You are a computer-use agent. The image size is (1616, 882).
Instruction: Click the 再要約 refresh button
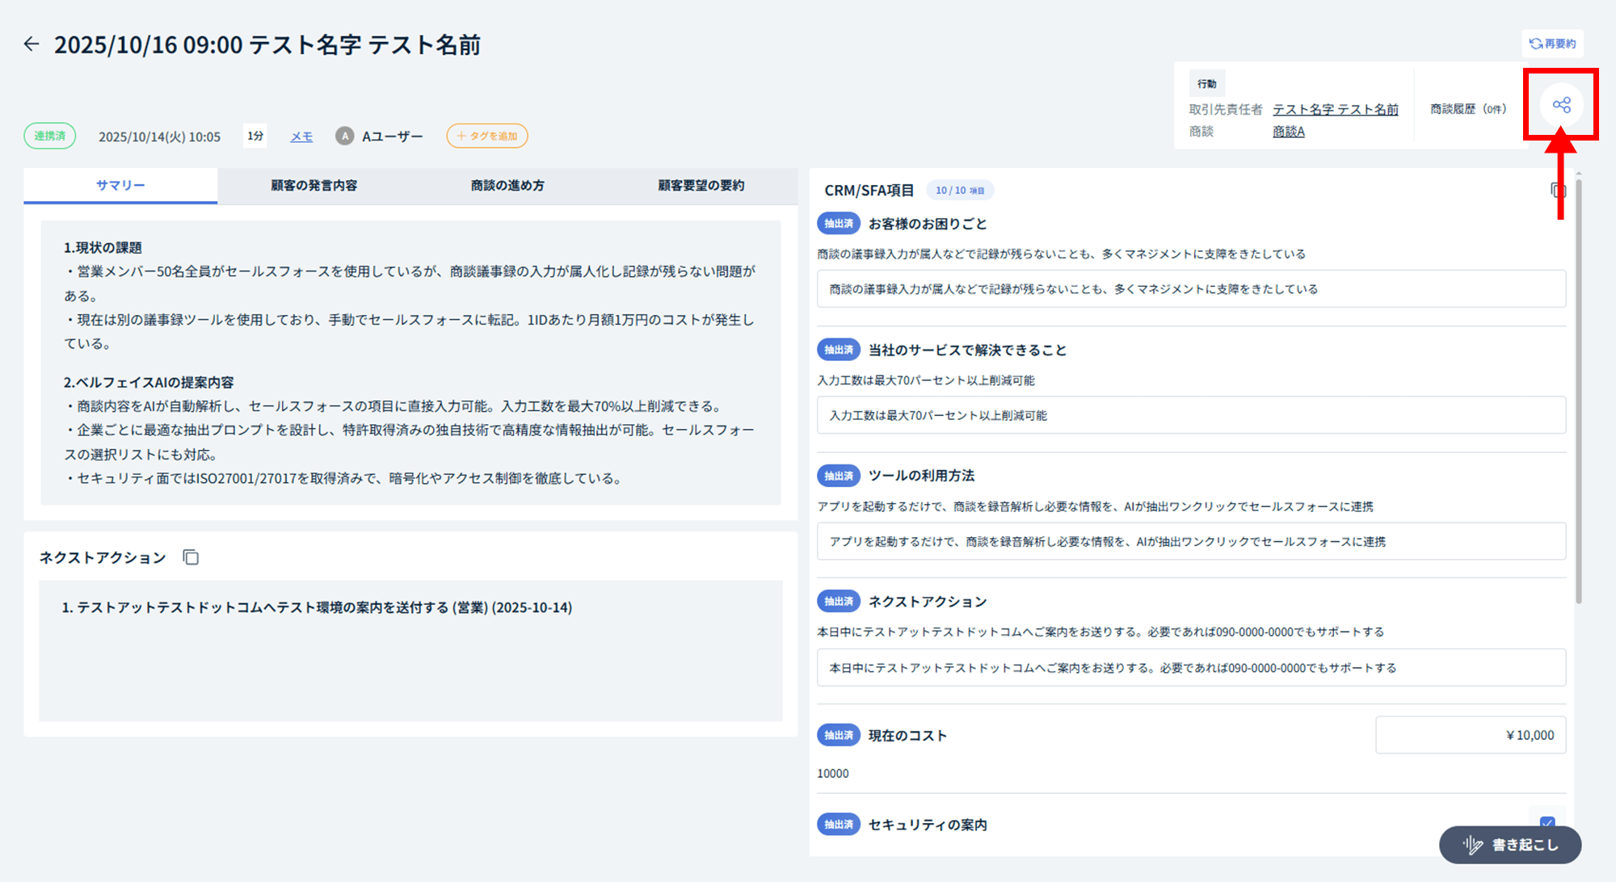point(1552,44)
